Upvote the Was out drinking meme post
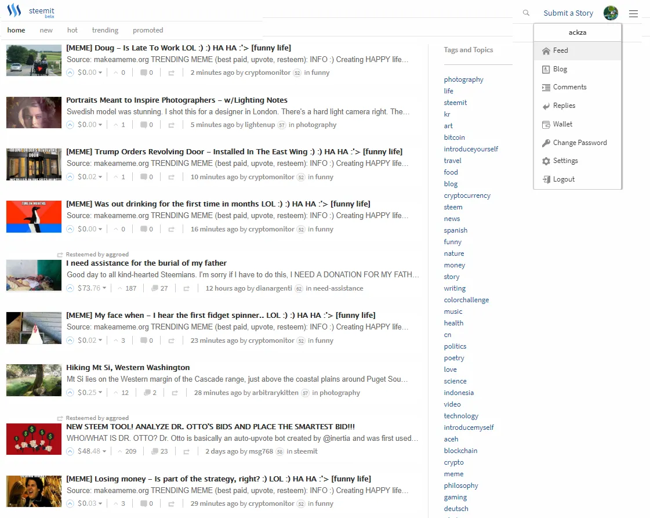Screen dimensions: 650x518 pyautogui.click(x=70, y=229)
